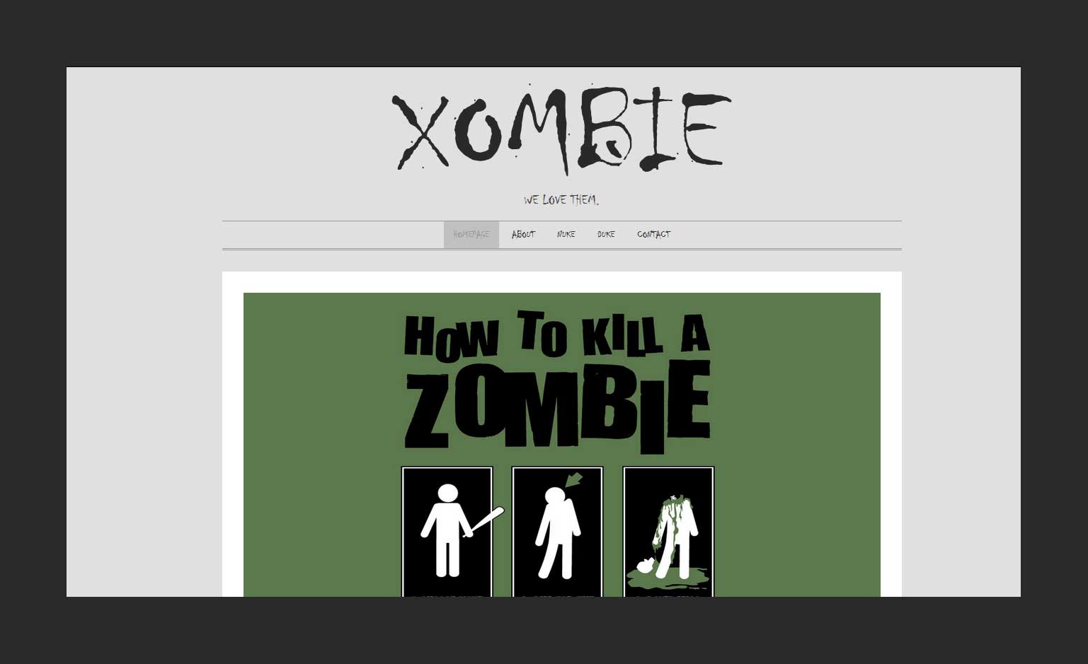Open the Homepage navigation tab
The image size is (1088, 664).
(x=471, y=235)
